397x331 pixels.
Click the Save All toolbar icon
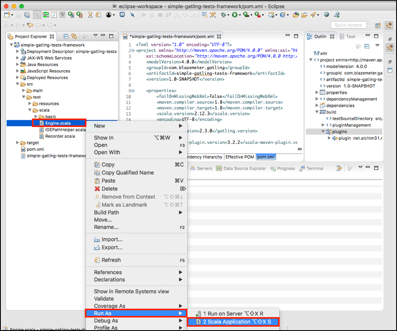(27, 15)
